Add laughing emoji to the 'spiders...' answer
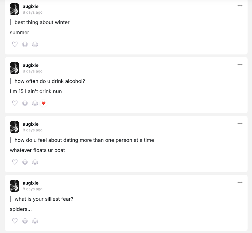The image size is (252, 233). [35, 221]
